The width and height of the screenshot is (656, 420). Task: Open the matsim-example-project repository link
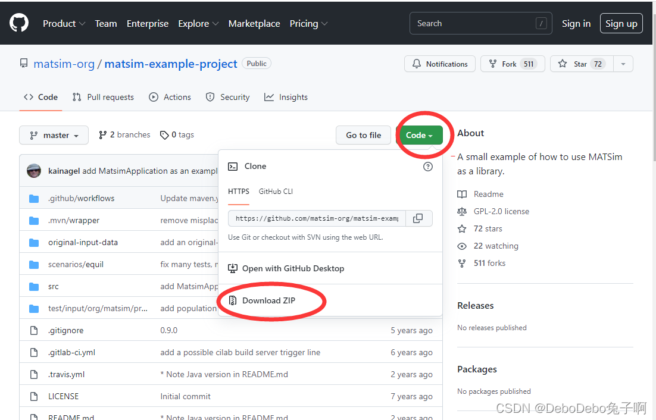(171, 64)
